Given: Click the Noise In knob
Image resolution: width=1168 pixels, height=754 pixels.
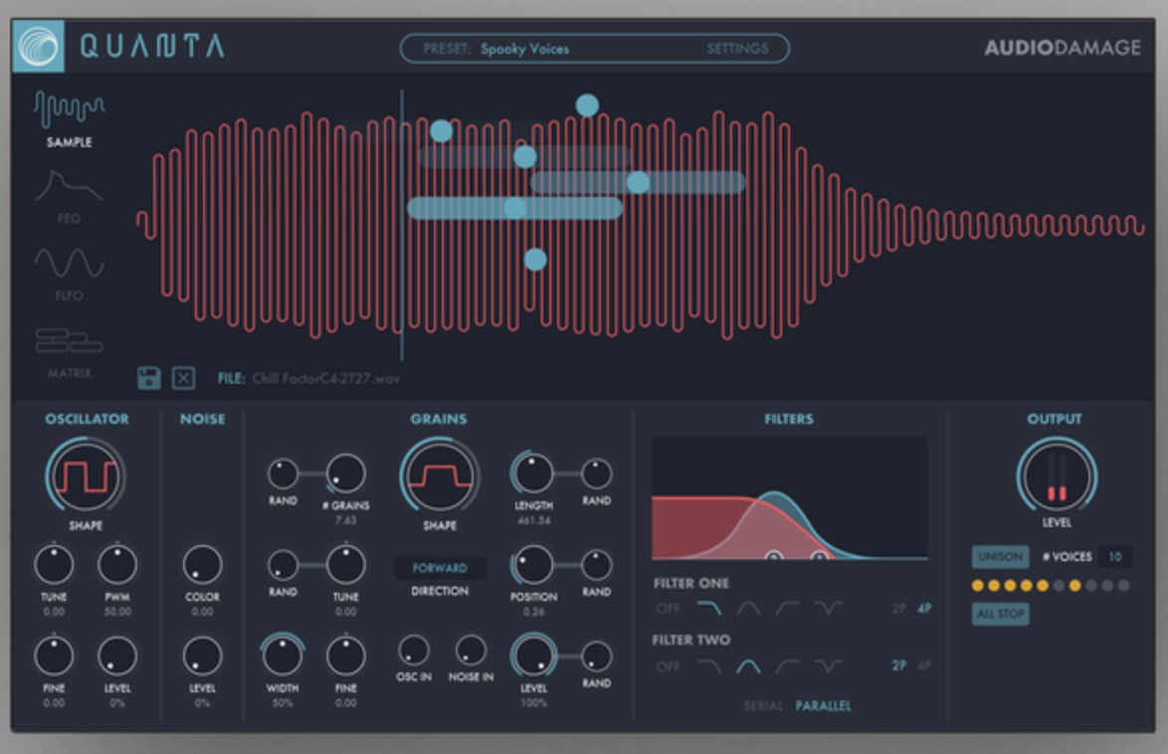Looking at the screenshot, I should 471,651.
